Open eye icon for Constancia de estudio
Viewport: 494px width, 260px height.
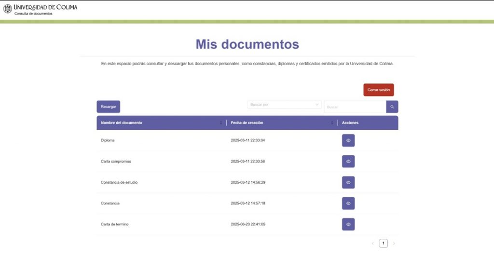pos(348,182)
